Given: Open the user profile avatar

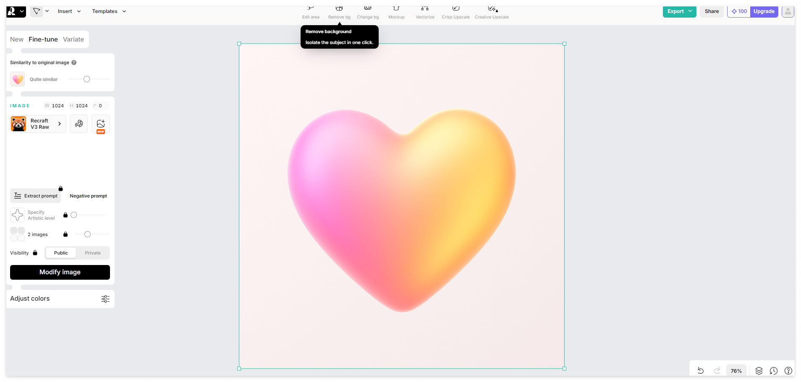Looking at the screenshot, I should 788,11.
